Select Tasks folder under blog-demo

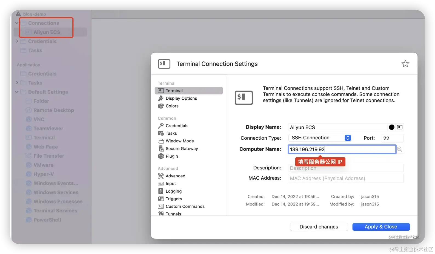pyautogui.click(x=35, y=50)
